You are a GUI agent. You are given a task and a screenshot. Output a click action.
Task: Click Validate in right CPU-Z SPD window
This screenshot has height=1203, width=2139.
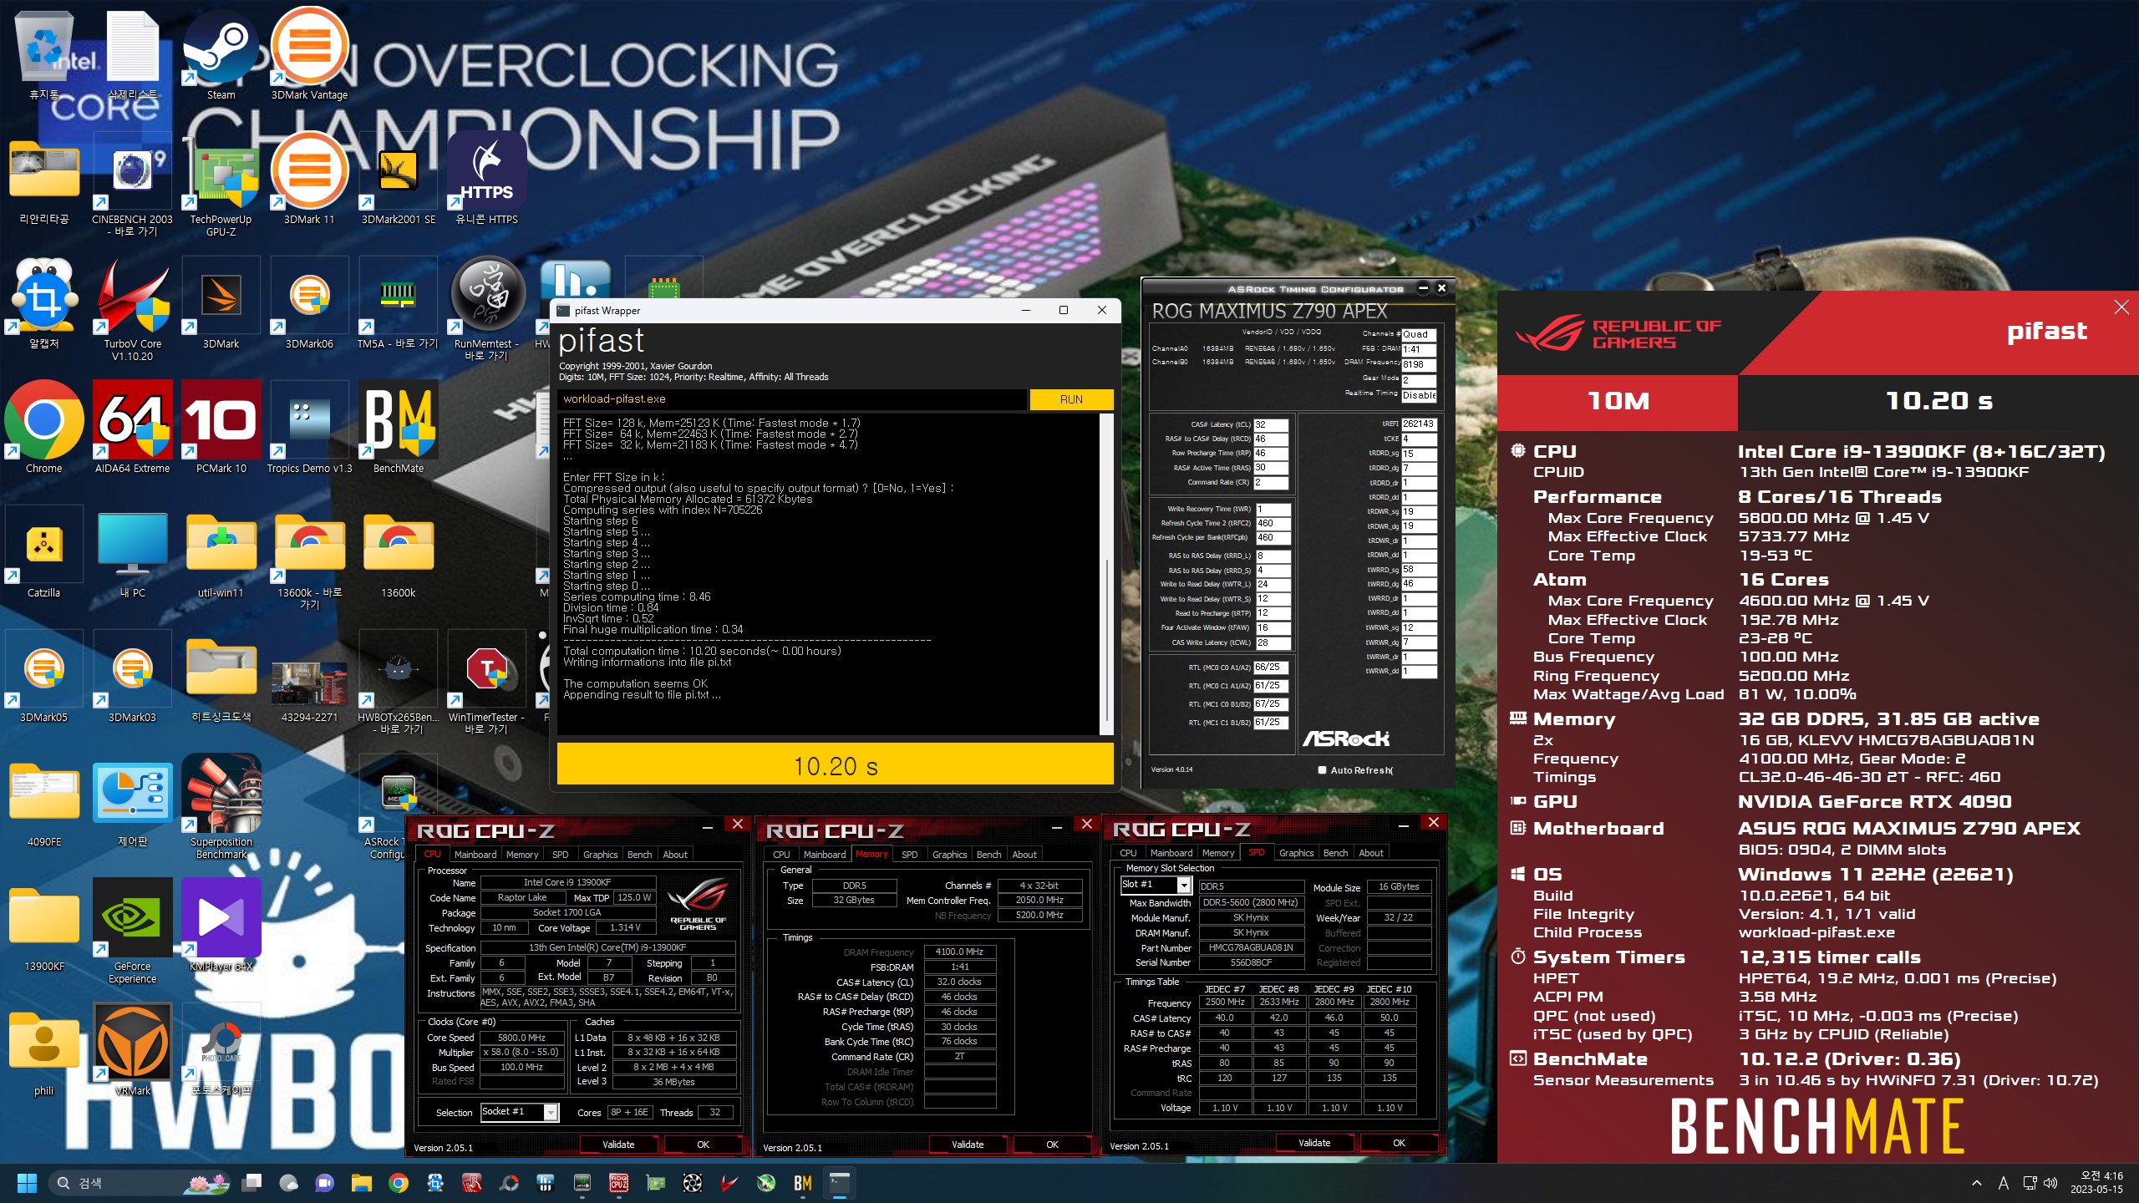pos(1314,1143)
